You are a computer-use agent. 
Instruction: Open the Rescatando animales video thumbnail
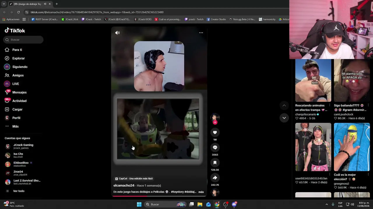[313, 81]
